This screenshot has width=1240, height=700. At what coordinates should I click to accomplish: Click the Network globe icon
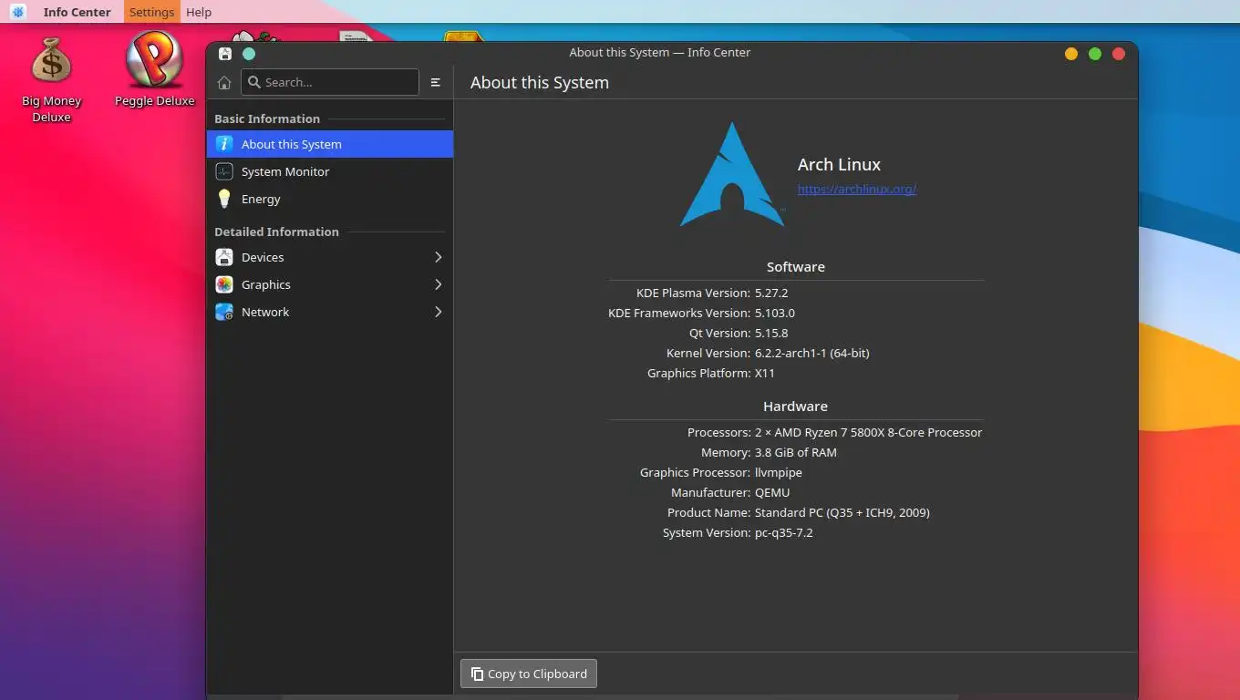[224, 312]
